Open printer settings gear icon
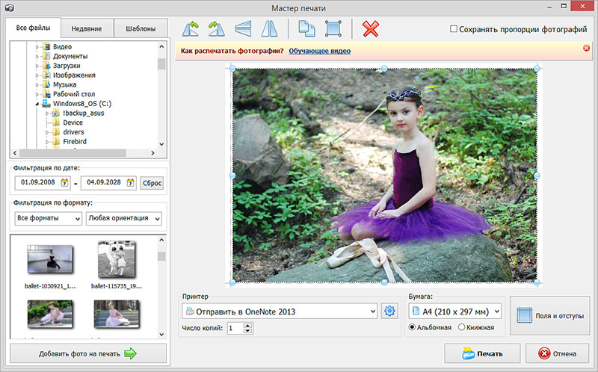This screenshot has width=598, height=372. point(389,311)
